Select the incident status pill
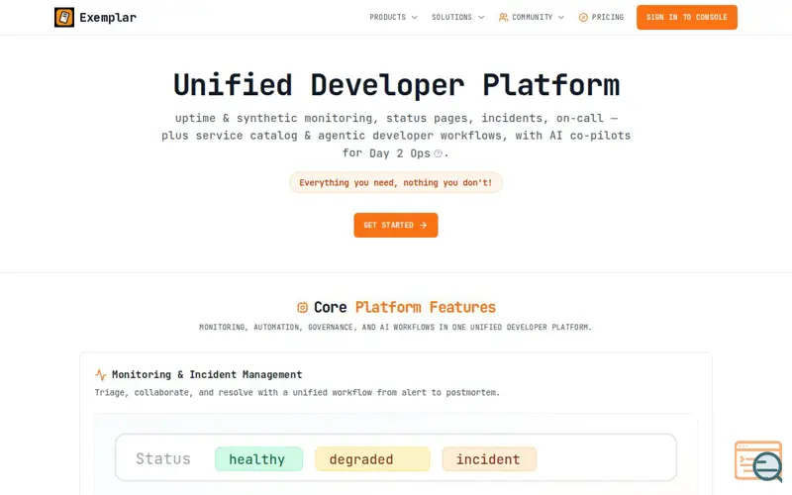Image resolution: width=792 pixels, height=495 pixels. click(489, 458)
